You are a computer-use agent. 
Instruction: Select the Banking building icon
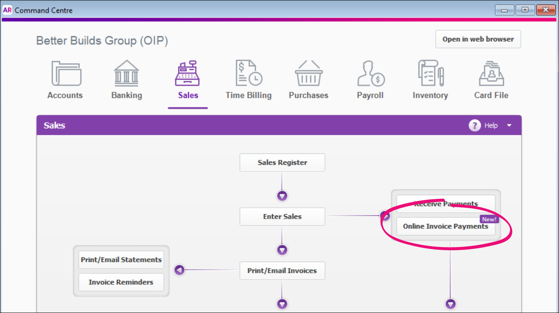[126, 74]
